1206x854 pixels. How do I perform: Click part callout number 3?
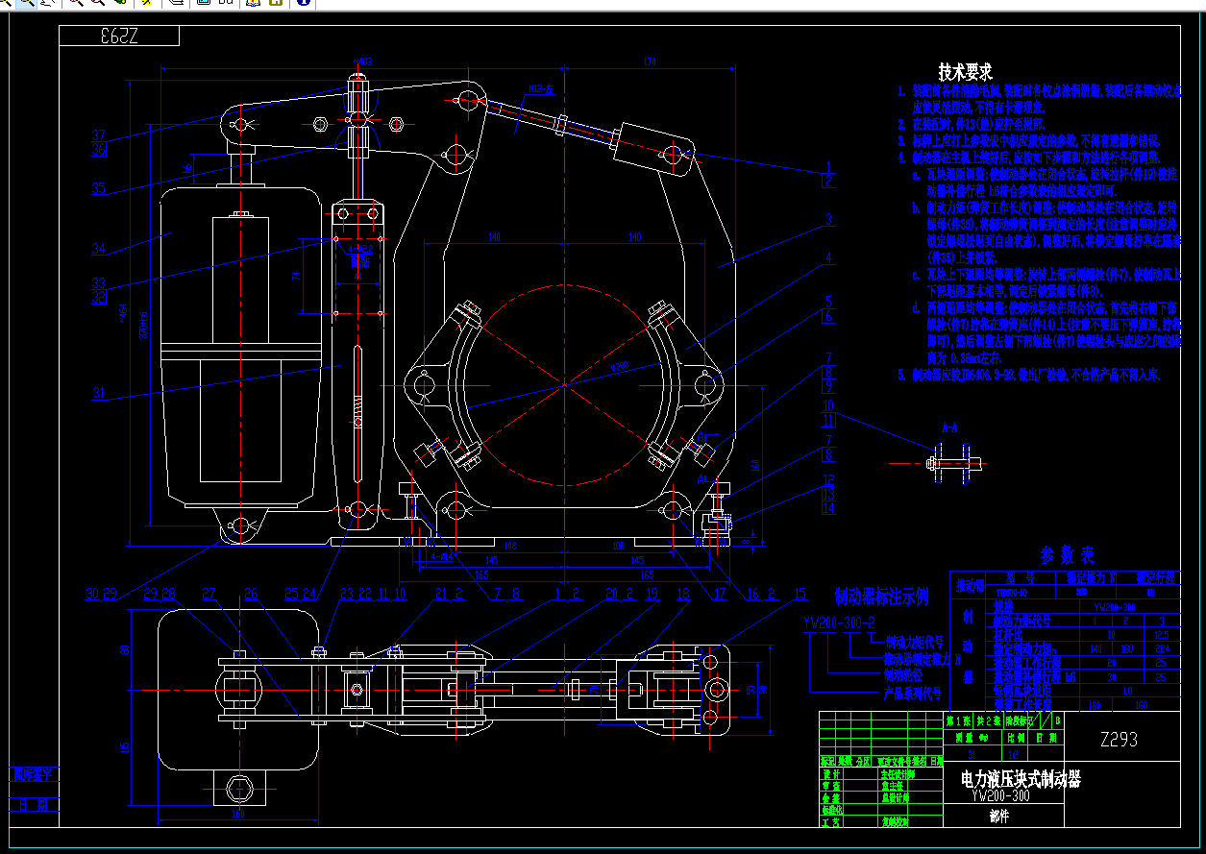pyautogui.click(x=827, y=219)
